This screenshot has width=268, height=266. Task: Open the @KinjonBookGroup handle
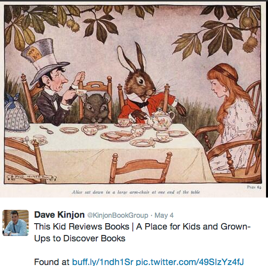click(117, 215)
